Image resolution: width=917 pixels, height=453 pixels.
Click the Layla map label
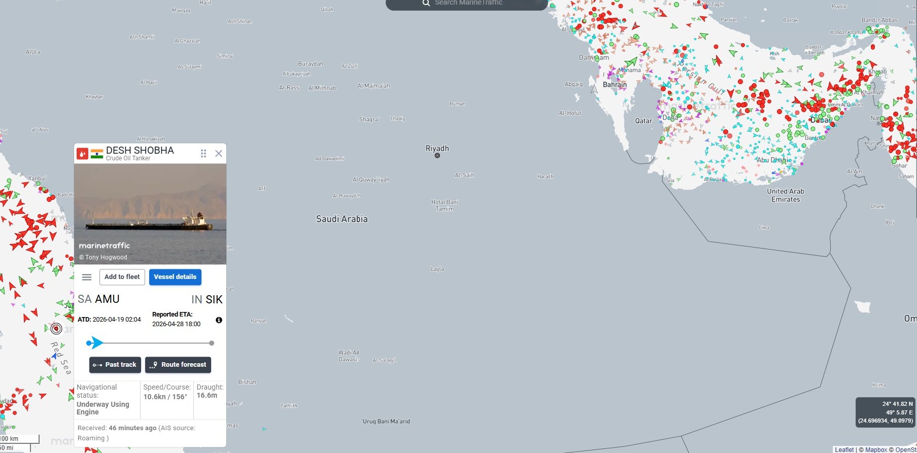click(x=437, y=269)
